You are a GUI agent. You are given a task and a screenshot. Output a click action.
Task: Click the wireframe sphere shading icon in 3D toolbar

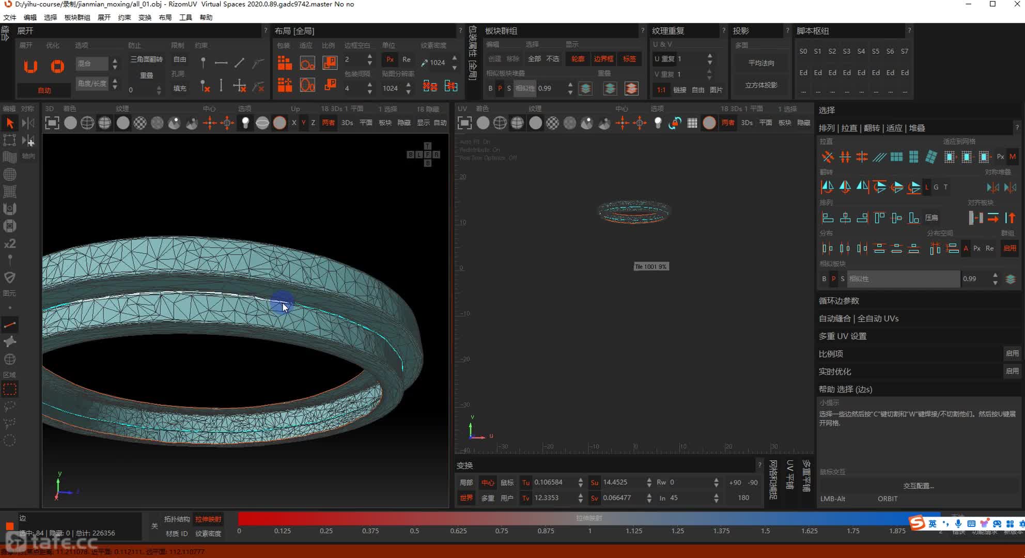(87, 123)
